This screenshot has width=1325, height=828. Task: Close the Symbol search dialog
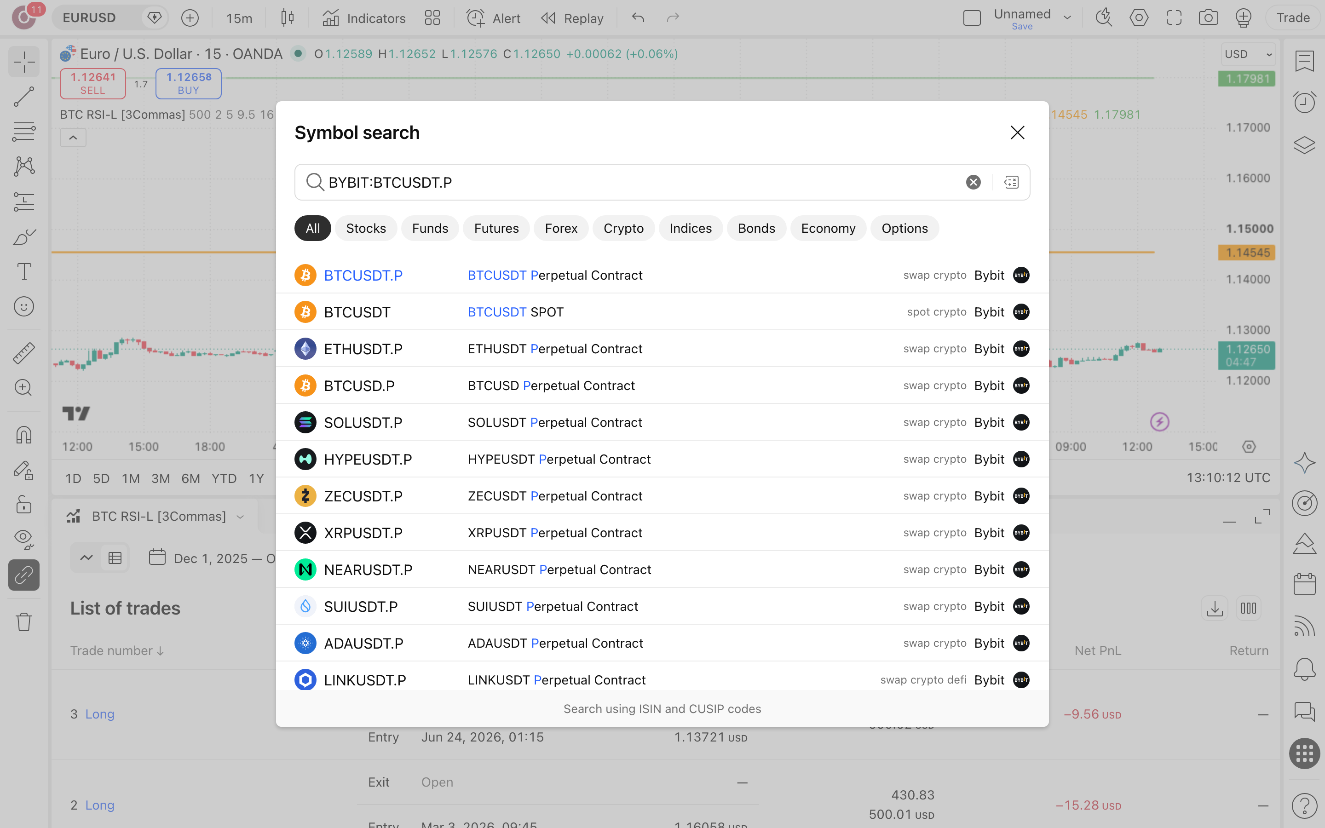point(1017,132)
